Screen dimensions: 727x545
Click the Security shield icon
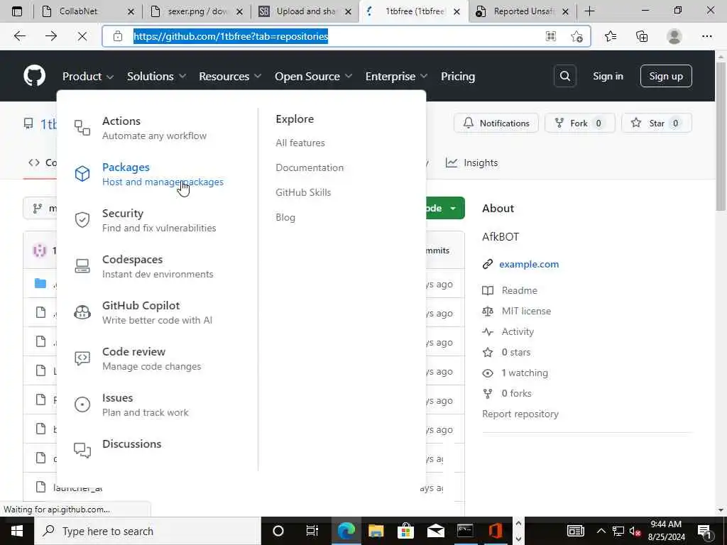pos(82,220)
